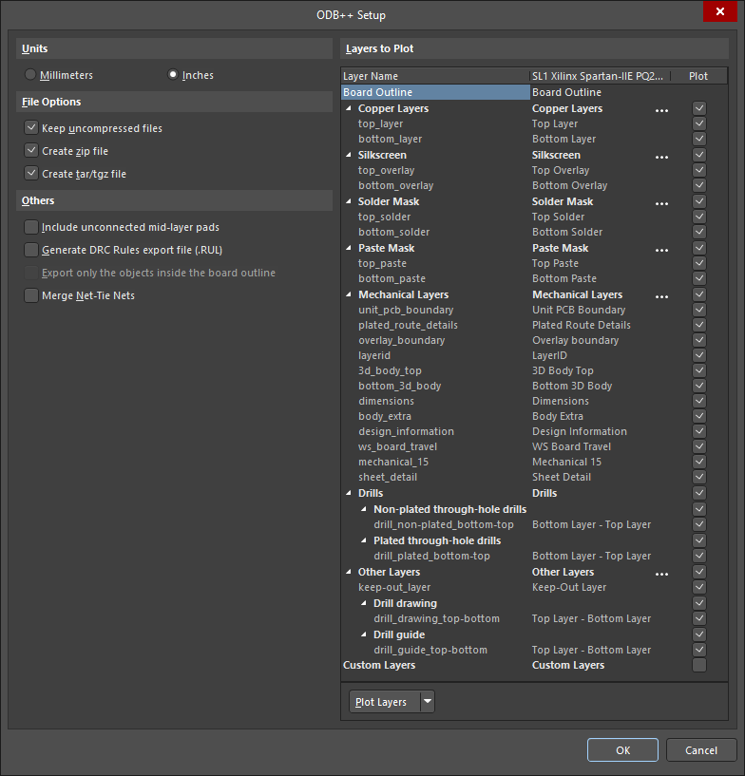Collapse Non-plated through-hole drills group

point(364,509)
